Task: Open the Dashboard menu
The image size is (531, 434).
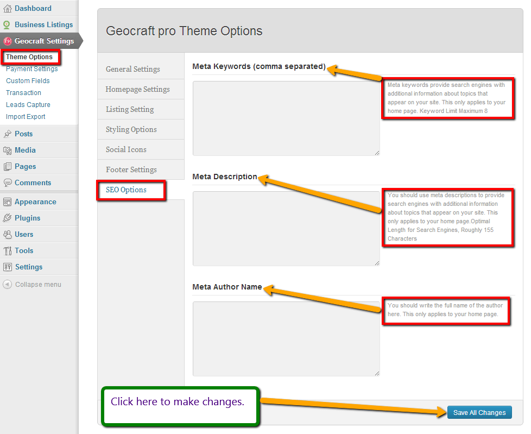Action: 33,9
